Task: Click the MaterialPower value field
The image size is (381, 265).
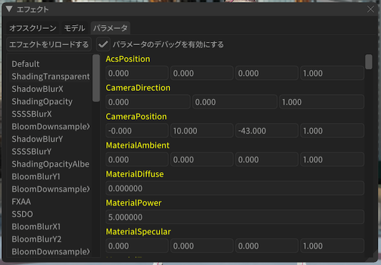Action: [x=235, y=217]
